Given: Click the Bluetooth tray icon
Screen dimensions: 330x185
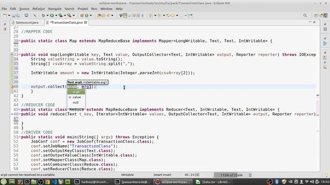Looking at the screenshot, I should (x=277, y=181).
